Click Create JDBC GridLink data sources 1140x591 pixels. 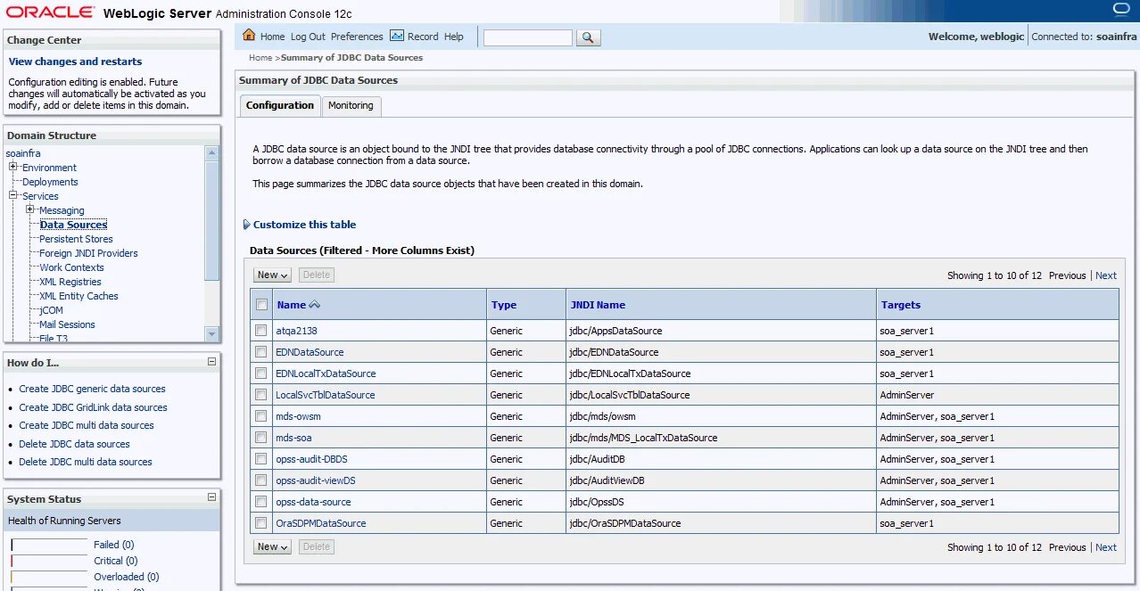(x=93, y=407)
